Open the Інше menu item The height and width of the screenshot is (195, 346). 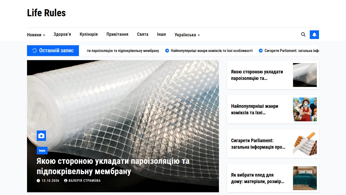pos(162,34)
